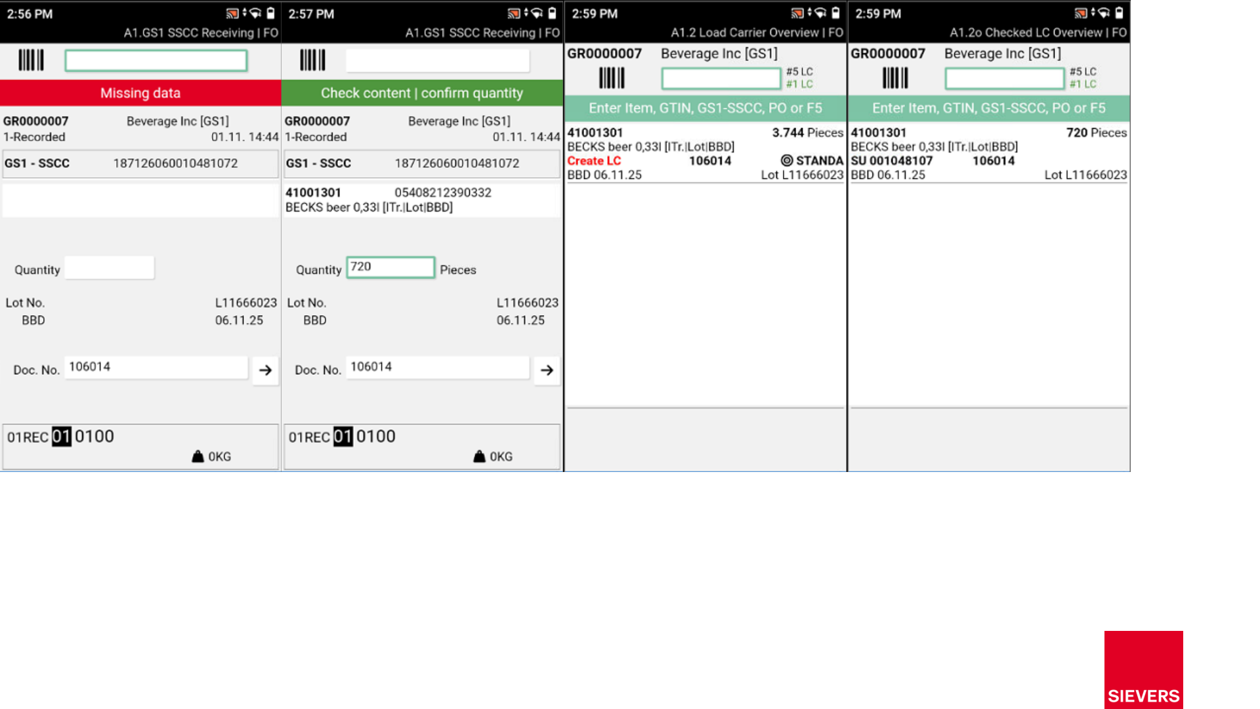Tap GS1 - SSCC row in Missing data screen

coord(140,163)
